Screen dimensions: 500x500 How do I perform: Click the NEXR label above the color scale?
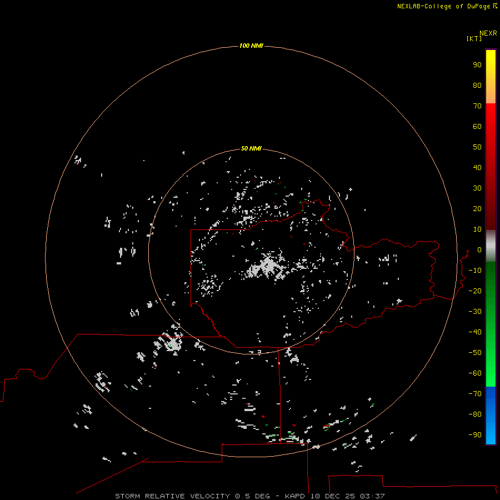pos(488,33)
